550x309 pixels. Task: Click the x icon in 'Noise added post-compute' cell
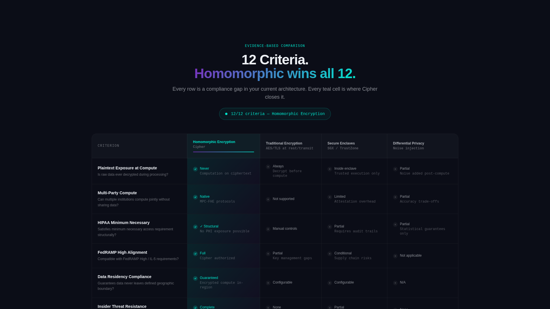(395, 169)
